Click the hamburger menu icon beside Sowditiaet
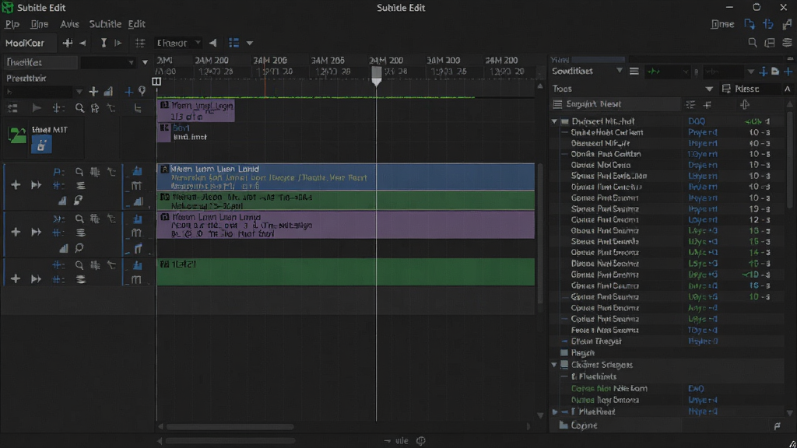797x448 pixels. [634, 72]
